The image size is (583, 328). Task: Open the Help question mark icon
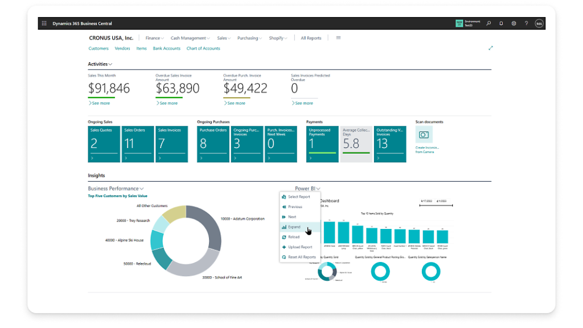(526, 23)
